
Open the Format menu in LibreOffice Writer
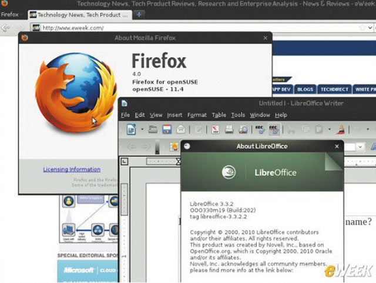[197, 115]
